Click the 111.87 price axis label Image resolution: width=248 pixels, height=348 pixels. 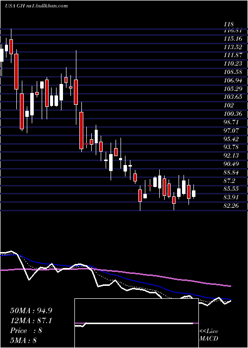(x=233, y=55)
